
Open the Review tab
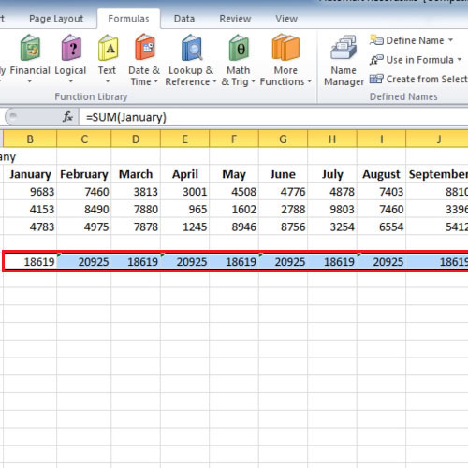tap(235, 19)
